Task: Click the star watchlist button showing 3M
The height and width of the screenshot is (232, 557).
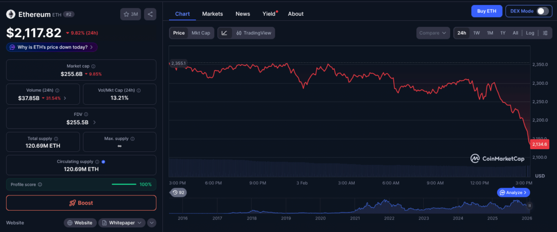Action: [x=130, y=14]
